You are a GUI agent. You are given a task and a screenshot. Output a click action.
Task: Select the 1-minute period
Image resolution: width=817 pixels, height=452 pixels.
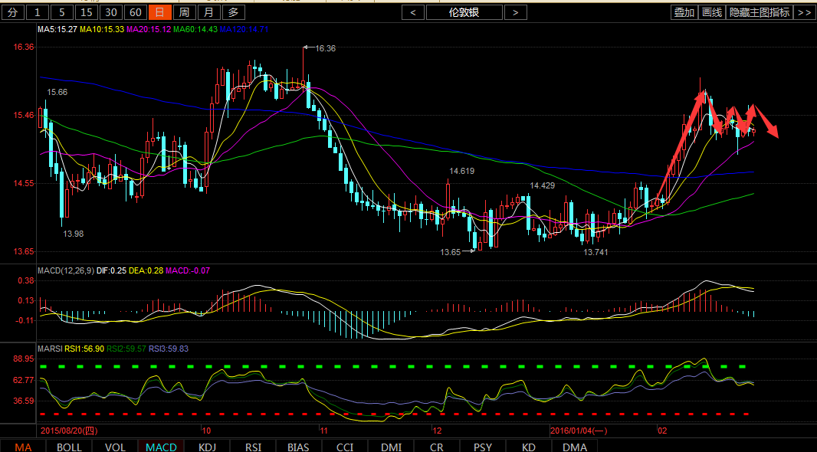[x=38, y=12]
